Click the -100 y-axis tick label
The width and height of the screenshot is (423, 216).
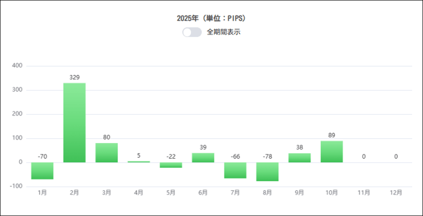16,186
